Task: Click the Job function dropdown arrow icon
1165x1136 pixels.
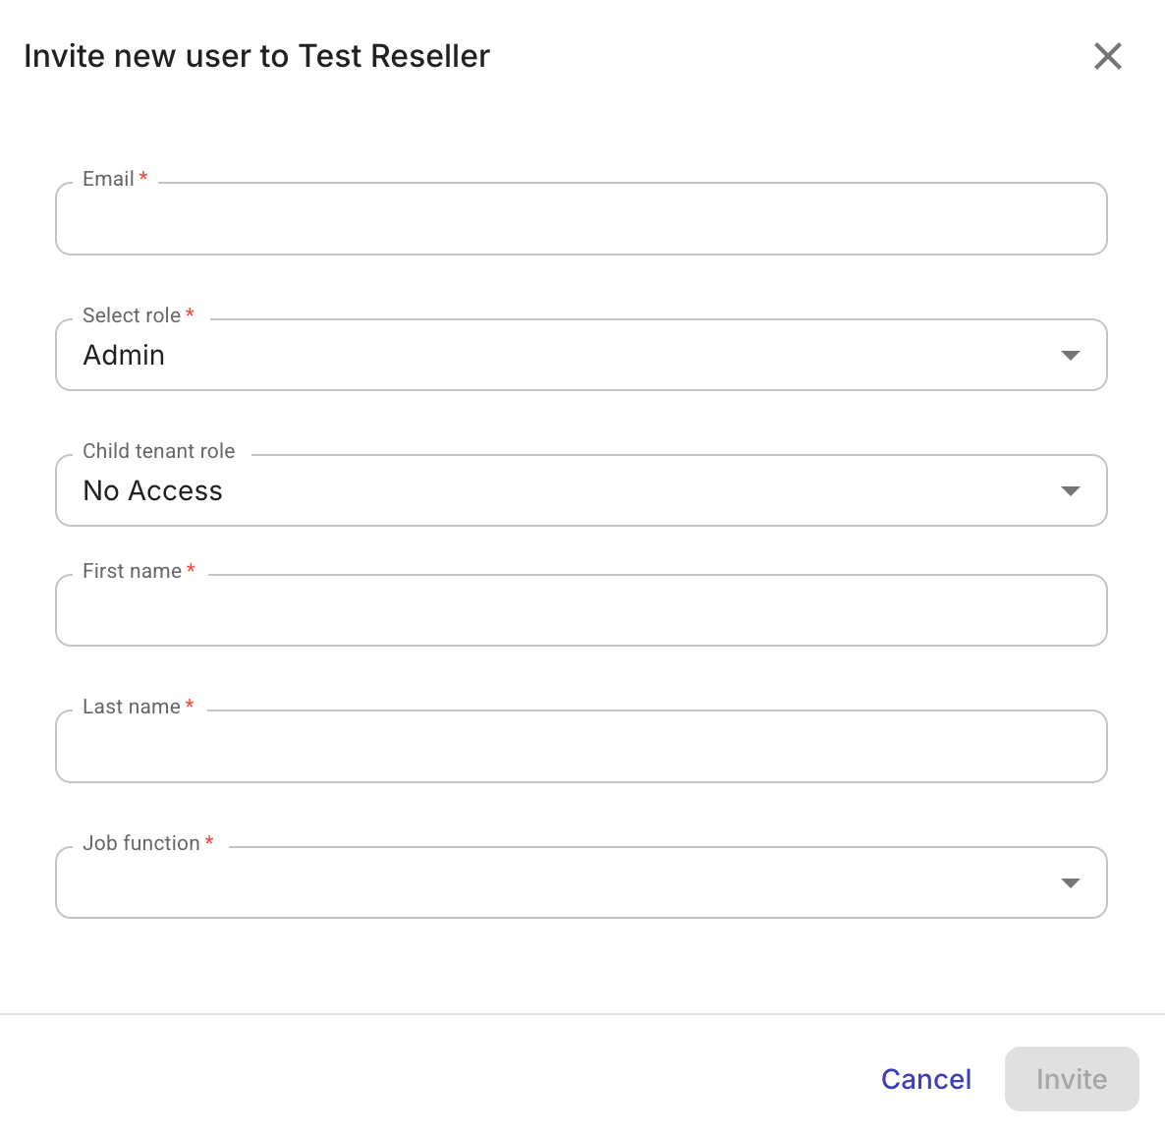Action: [1071, 882]
